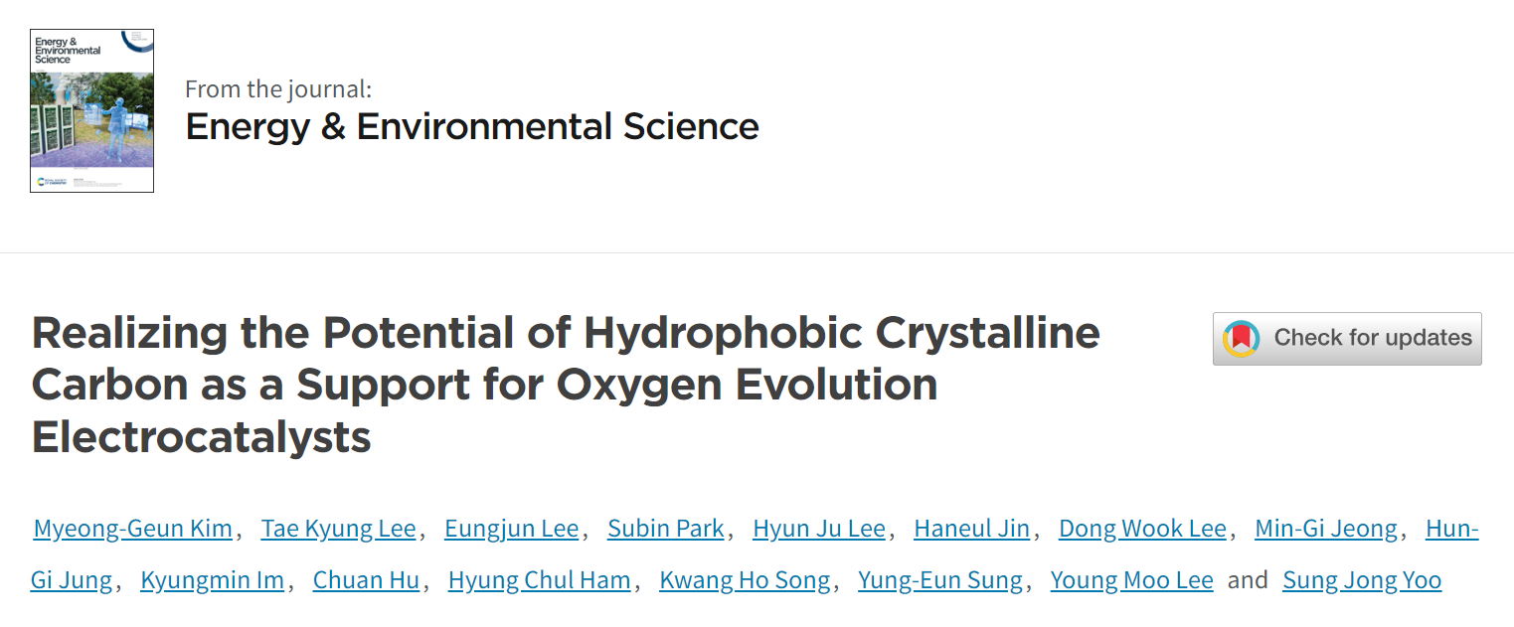The width and height of the screenshot is (1514, 627).
Task: Click the Subin Park author link
Action: pyautogui.click(x=666, y=529)
